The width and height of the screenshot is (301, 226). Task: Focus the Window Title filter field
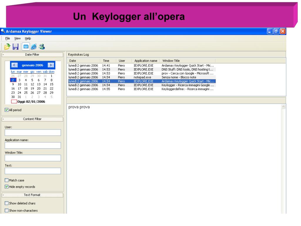33,158
